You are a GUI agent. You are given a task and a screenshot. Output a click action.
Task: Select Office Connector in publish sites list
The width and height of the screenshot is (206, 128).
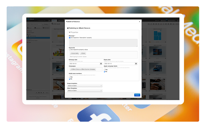(31, 33)
